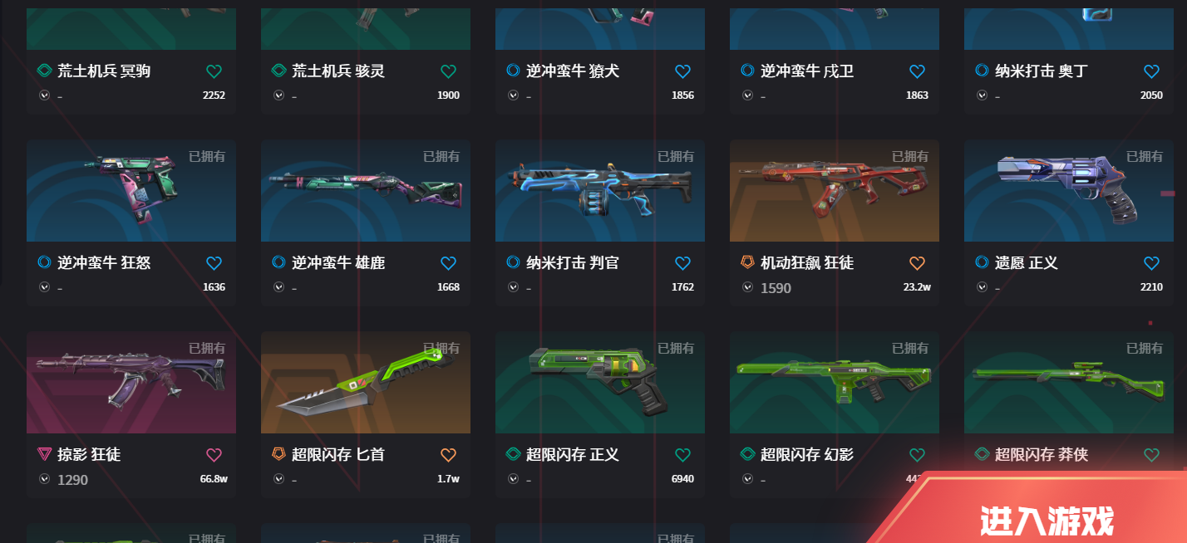Click heart icon for 纳米打击 判官
The height and width of the screenshot is (543, 1187).
[682, 263]
